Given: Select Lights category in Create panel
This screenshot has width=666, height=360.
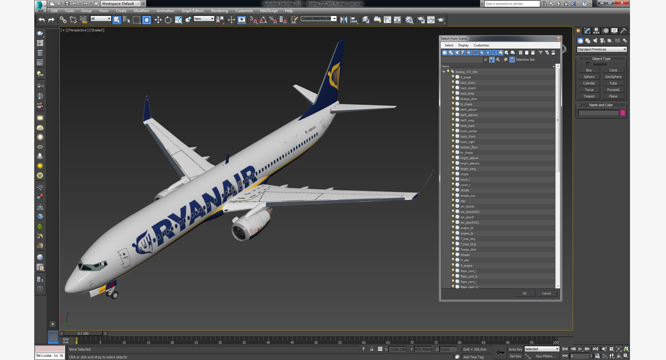Looking at the screenshot, I should [x=595, y=40].
